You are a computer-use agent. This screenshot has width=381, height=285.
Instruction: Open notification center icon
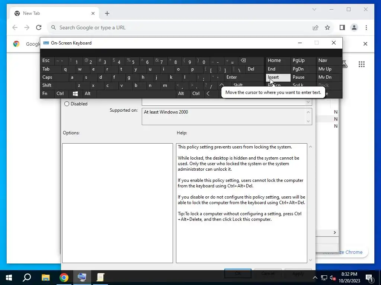tap(369, 278)
